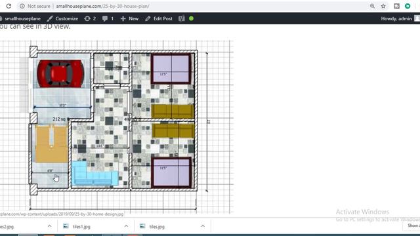Screen dimensions: 420x236
Task: Click the tiles1.jpg file image icon
Action: click(x=66, y=226)
